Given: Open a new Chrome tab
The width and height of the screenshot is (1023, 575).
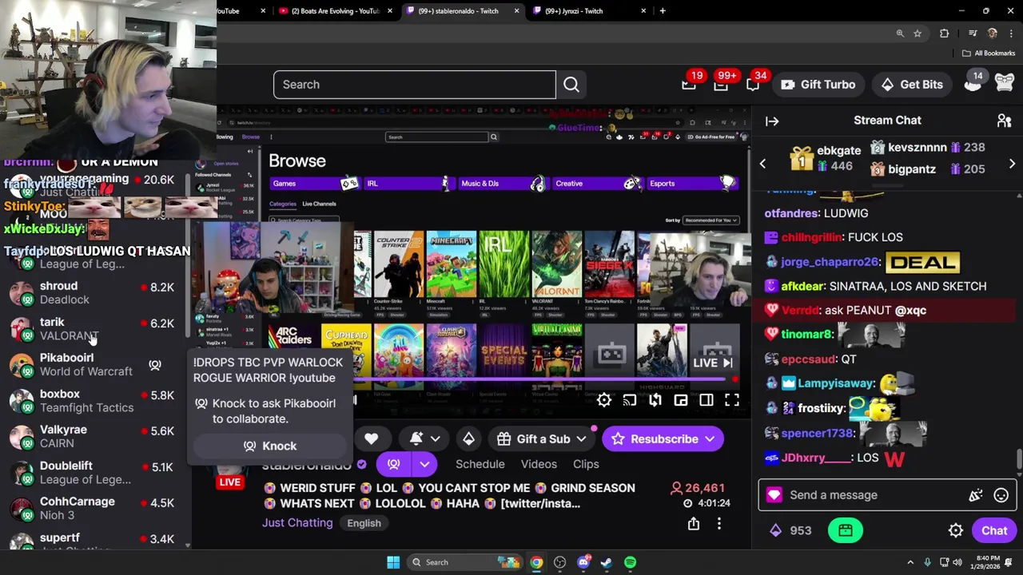Looking at the screenshot, I should (x=663, y=11).
